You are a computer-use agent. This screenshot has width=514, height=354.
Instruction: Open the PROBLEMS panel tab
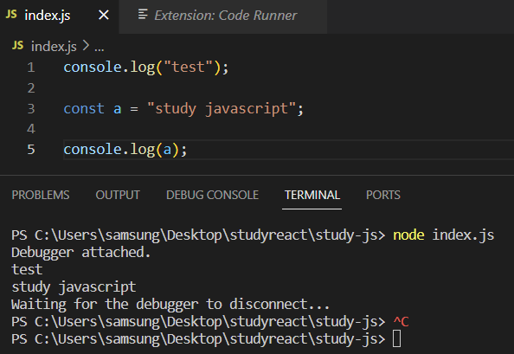pos(41,195)
